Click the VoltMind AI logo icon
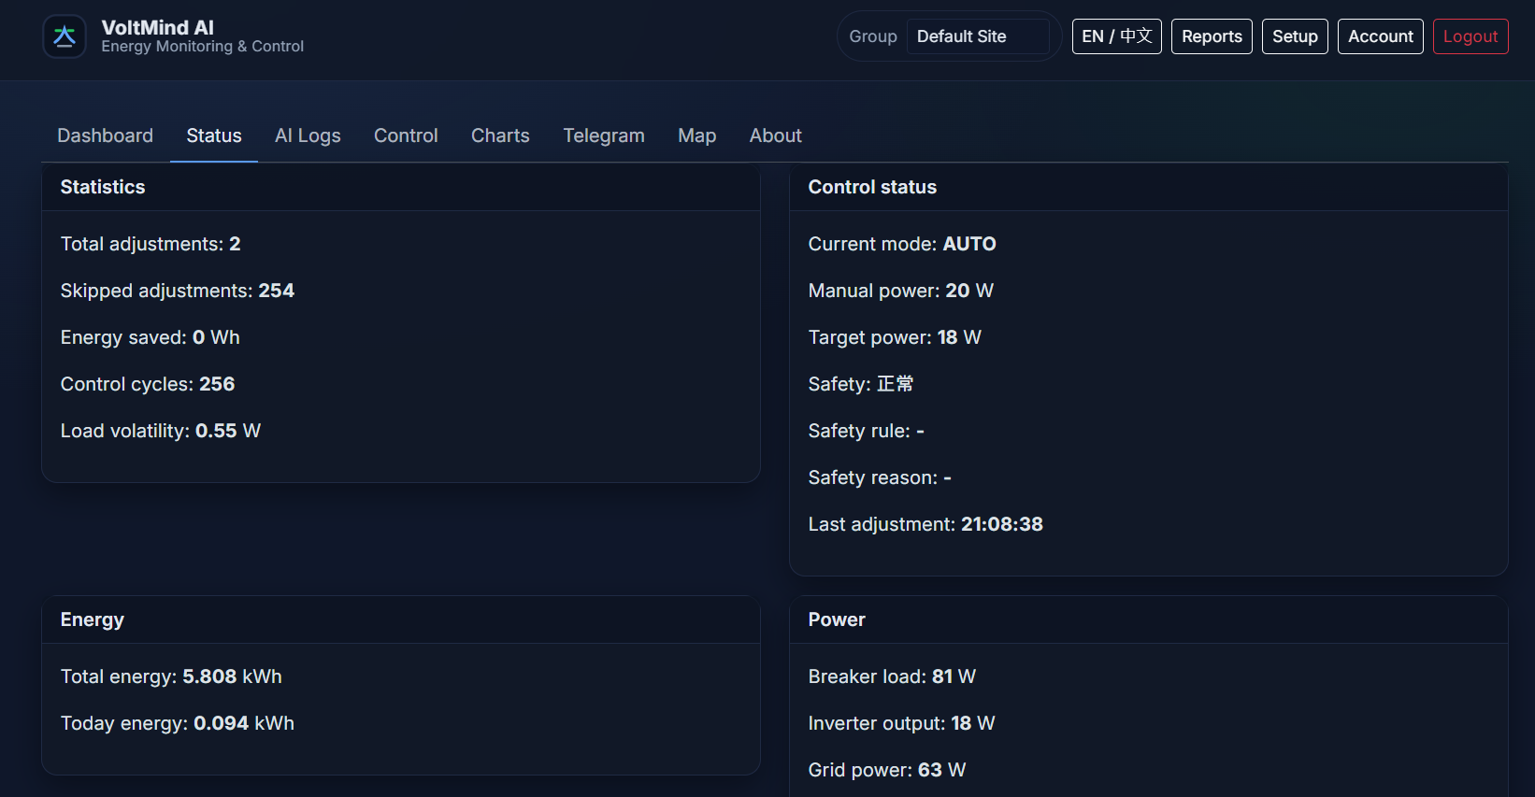The height and width of the screenshot is (797, 1535). pyautogui.click(x=65, y=36)
